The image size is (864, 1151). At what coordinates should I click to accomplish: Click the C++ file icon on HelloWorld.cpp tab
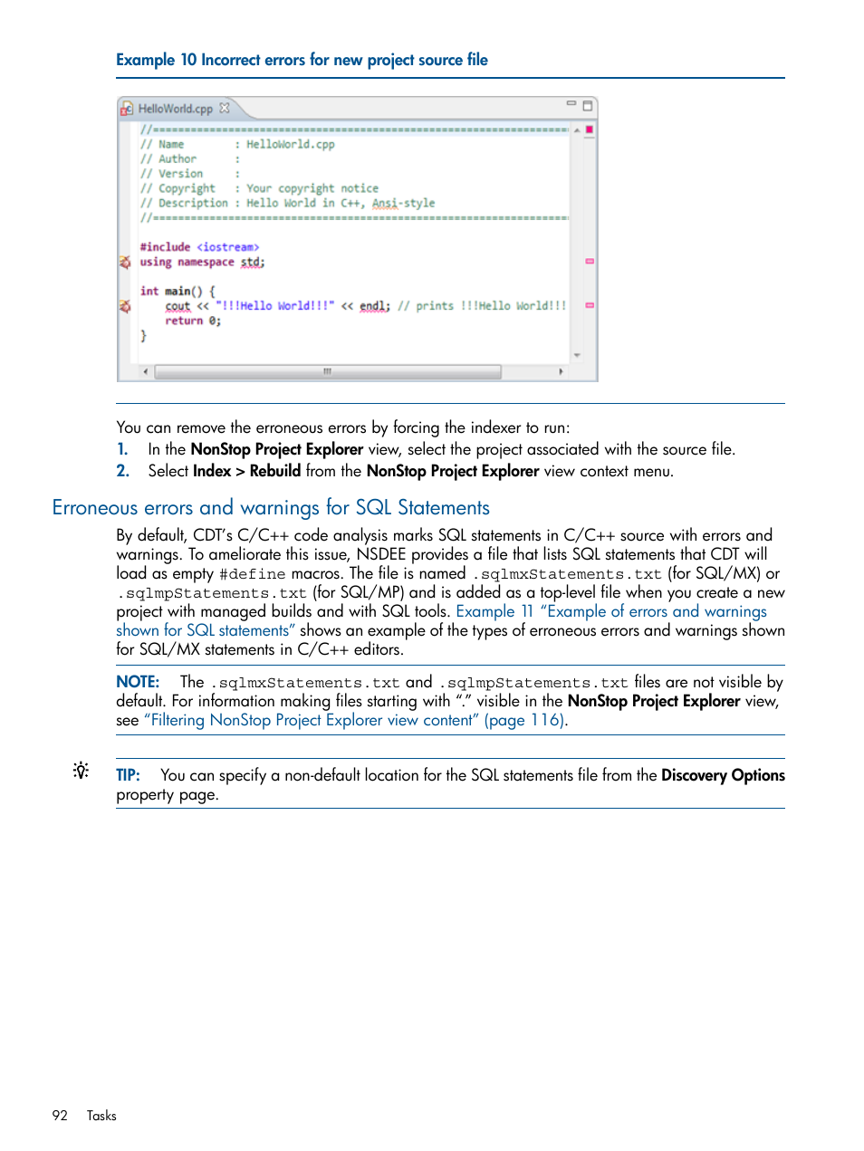click(x=127, y=109)
